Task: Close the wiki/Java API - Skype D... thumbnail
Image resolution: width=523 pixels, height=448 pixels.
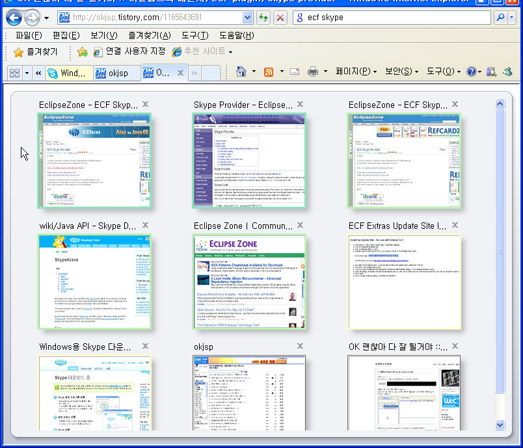Action: pos(145,226)
